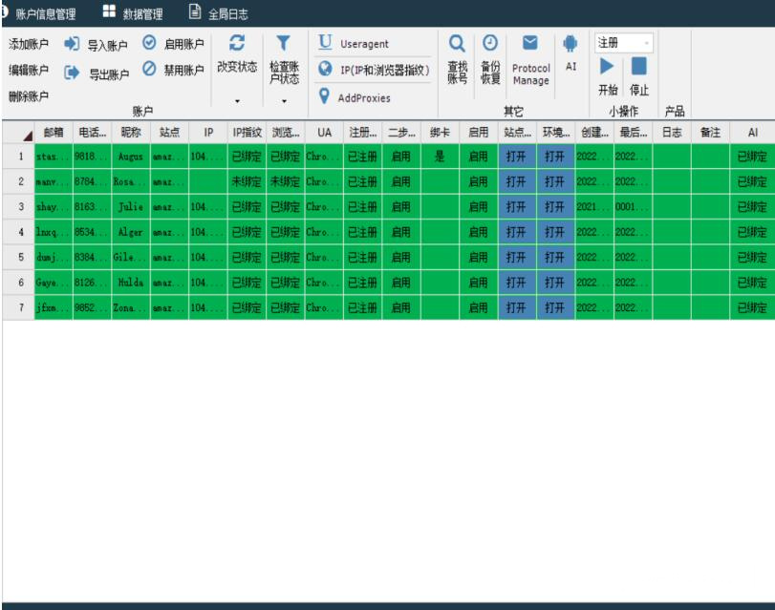Click the IP指纹 column header

click(x=247, y=133)
